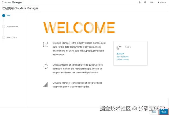Screen dimensions: 169x115
Task: Click the empty circle beside Select Edition
Action: [3, 37]
